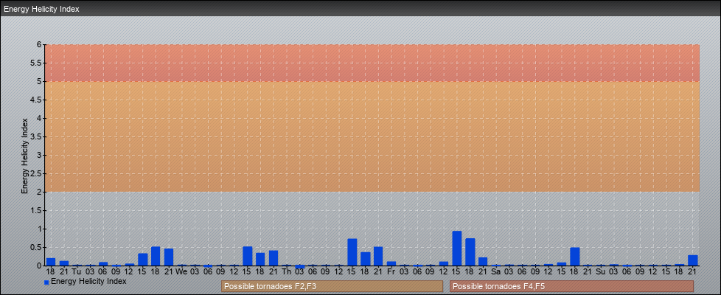Click the 'We' day label on axis
Screen dimensions: 721x295
click(181, 271)
